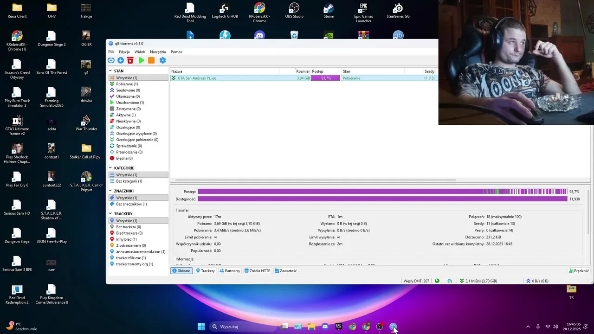Filter by Aktywne (1) status

pos(138,115)
